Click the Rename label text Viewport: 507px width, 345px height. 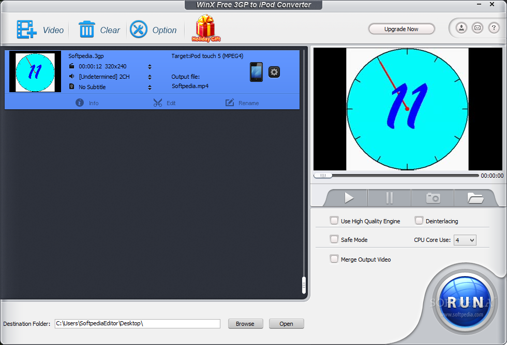click(x=249, y=103)
